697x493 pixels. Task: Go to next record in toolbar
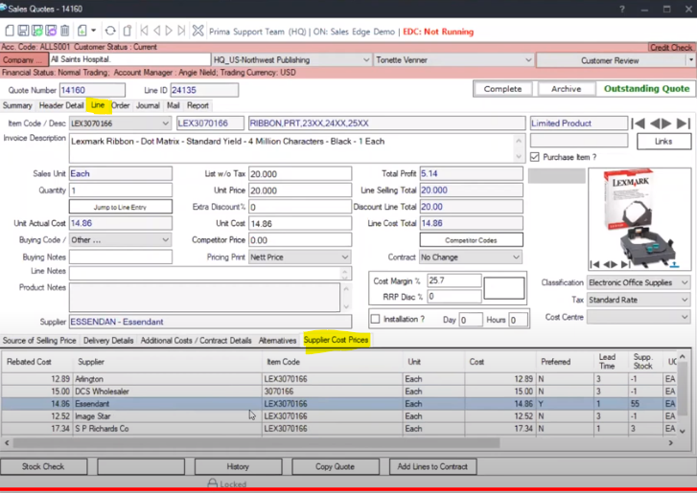pyautogui.click(x=169, y=31)
